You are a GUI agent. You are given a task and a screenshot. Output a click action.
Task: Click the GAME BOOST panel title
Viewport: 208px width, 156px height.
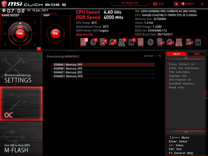10,15
